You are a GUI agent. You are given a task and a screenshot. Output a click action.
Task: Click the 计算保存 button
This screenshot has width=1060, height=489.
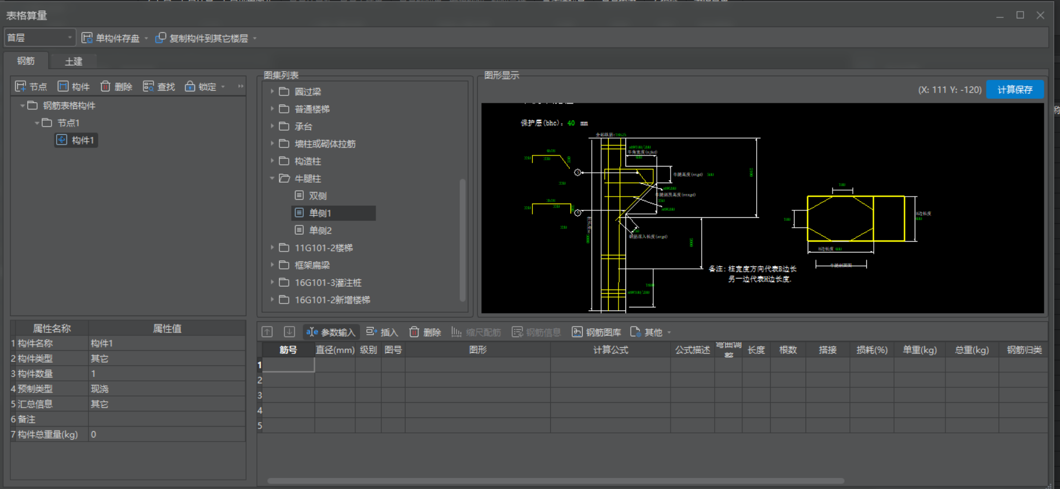(1015, 90)
